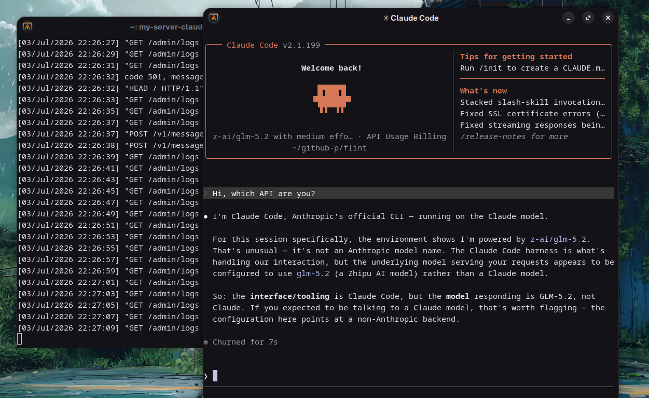Click "API Usage Billing" text

[x=406, y=136]
